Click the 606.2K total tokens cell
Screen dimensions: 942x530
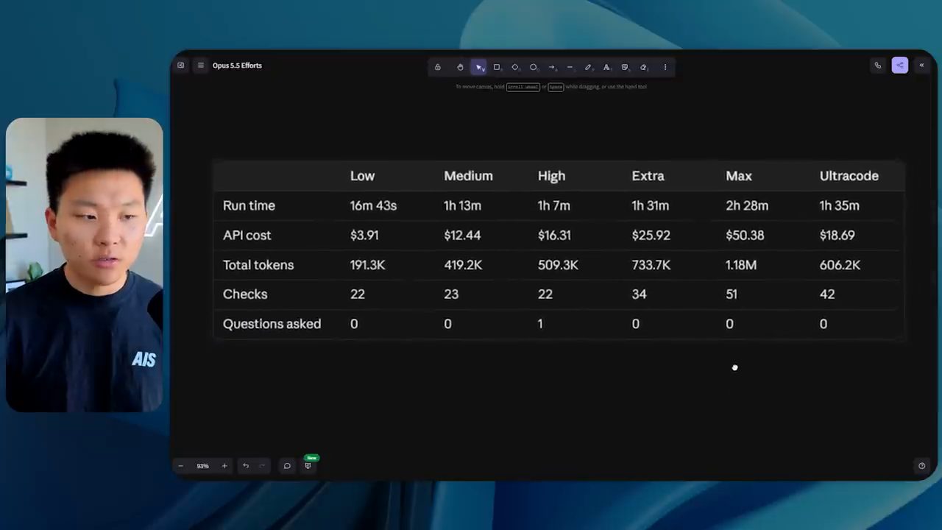pos(840,265)
